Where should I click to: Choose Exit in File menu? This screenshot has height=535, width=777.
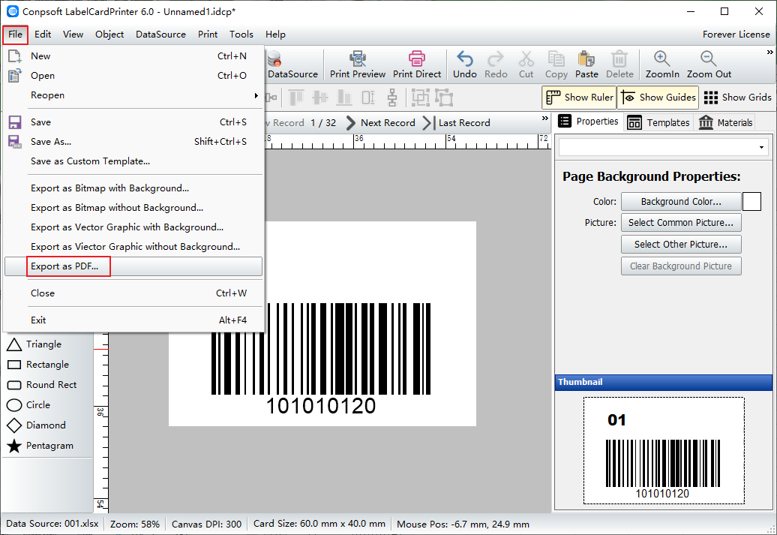click(x=133, y=320)
